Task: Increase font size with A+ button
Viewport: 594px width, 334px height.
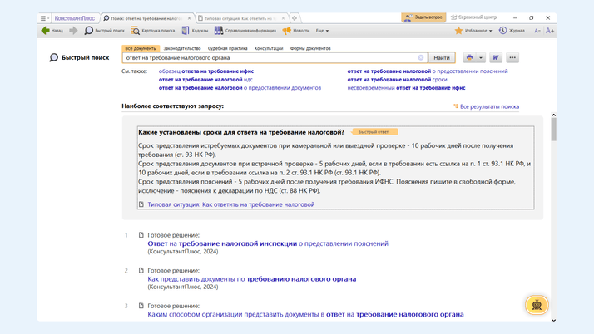Action: click(550, 31)
